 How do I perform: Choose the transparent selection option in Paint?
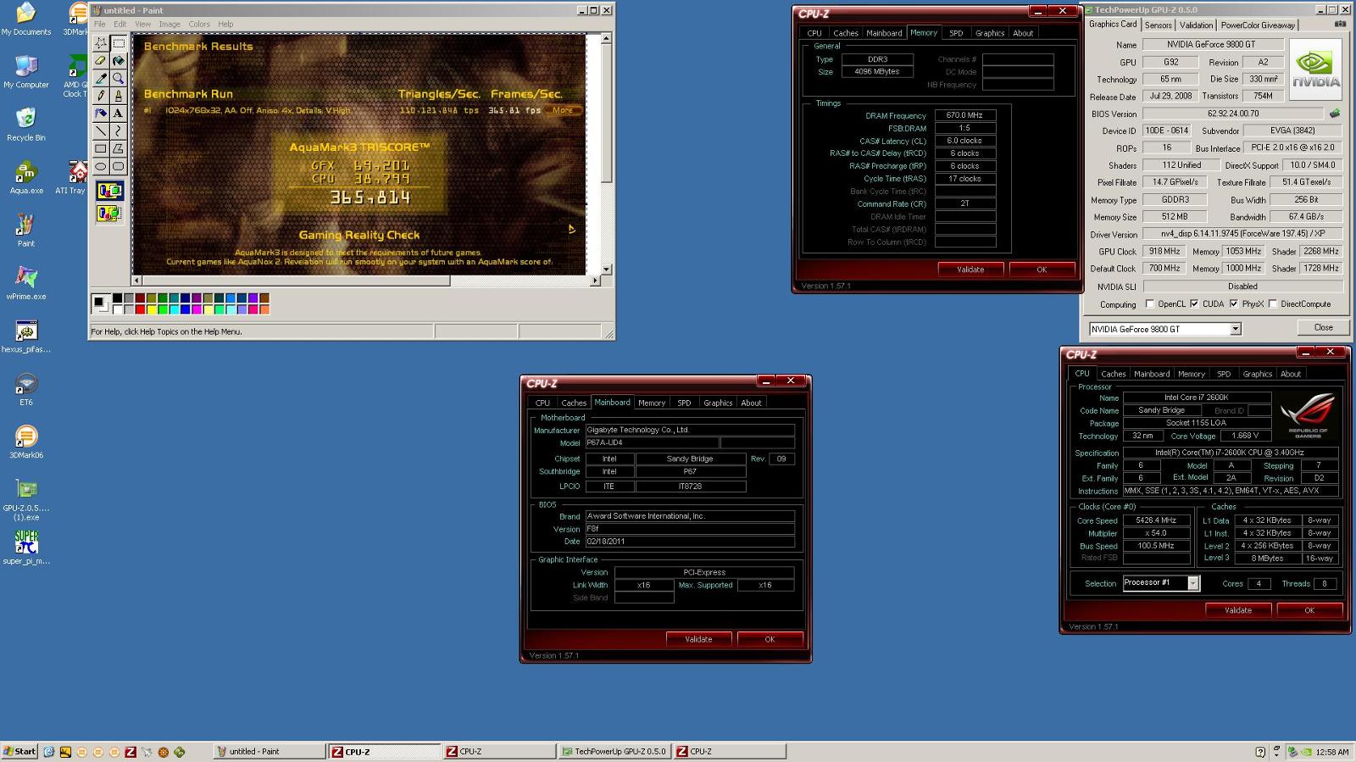109,214
